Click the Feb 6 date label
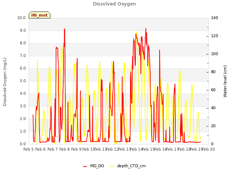Image resolution: width=230 pixels, height=173 pixels. coord(41,150)
